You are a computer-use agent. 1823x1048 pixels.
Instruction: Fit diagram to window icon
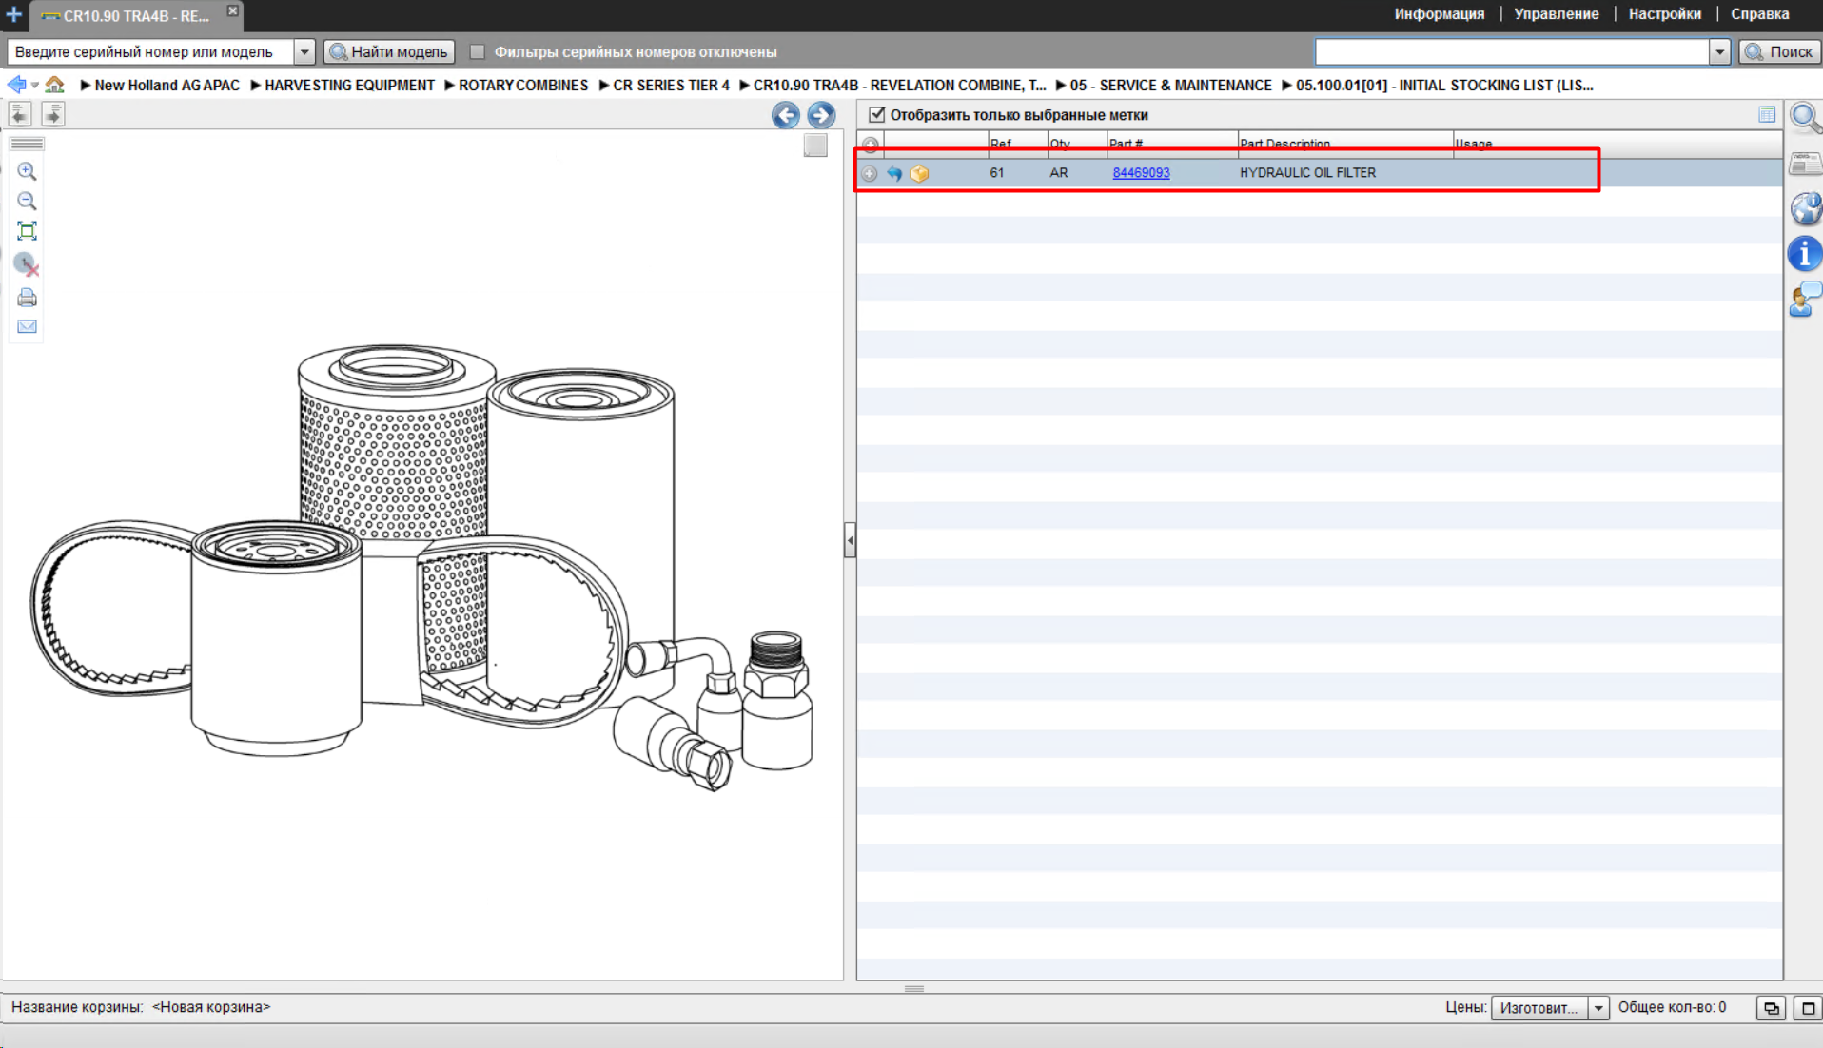point(27,231)
